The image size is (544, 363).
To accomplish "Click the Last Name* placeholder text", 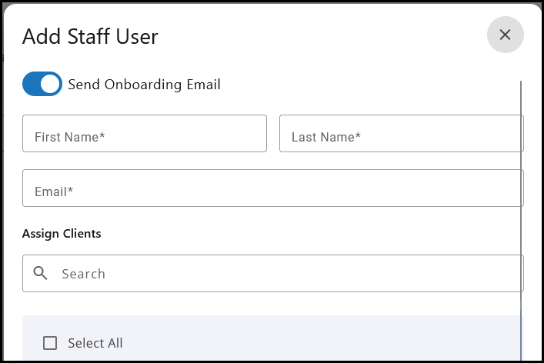I will 326,137.
